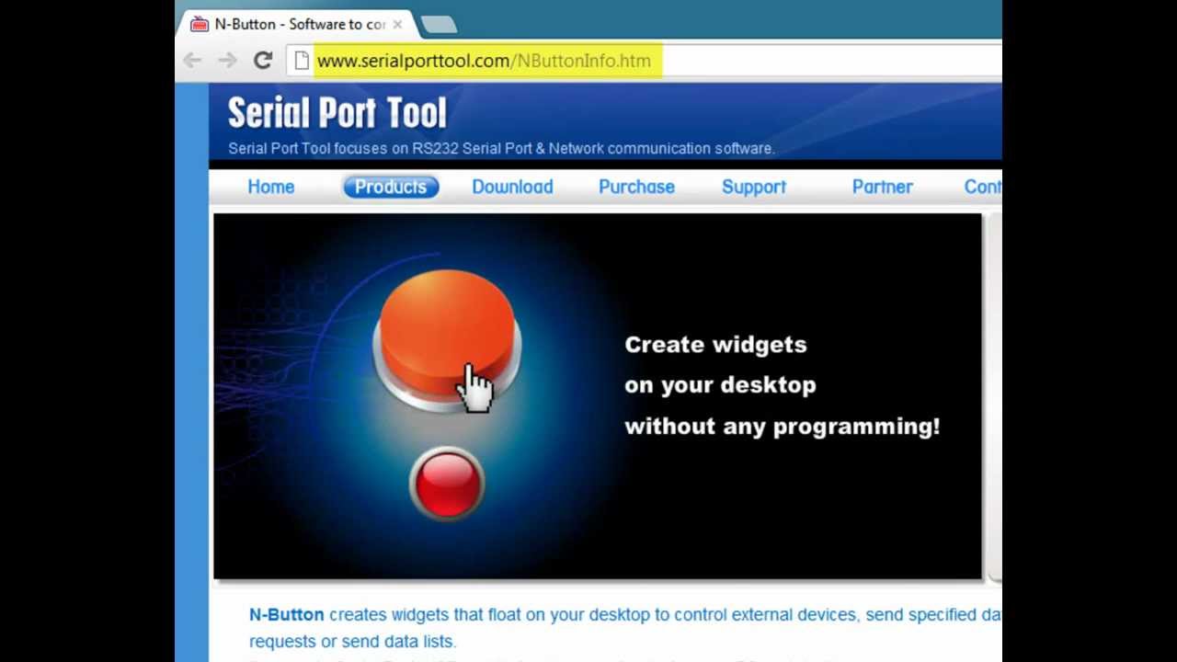The width and height of the screenshot is (1177, 662).
Task: Click the Serial Port Tool logo text
Action: click(337, 113)
